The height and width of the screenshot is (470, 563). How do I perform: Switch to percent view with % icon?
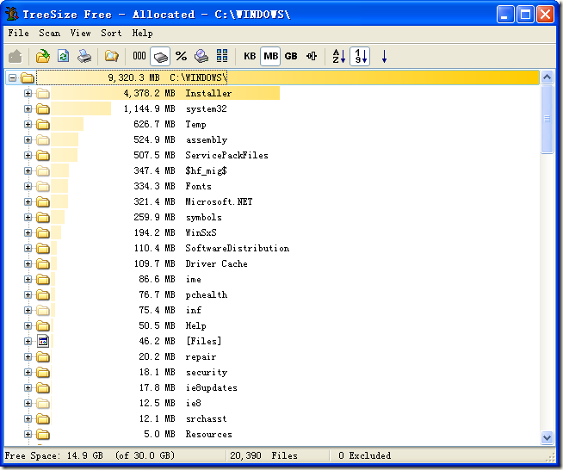[x=181, y=56]
